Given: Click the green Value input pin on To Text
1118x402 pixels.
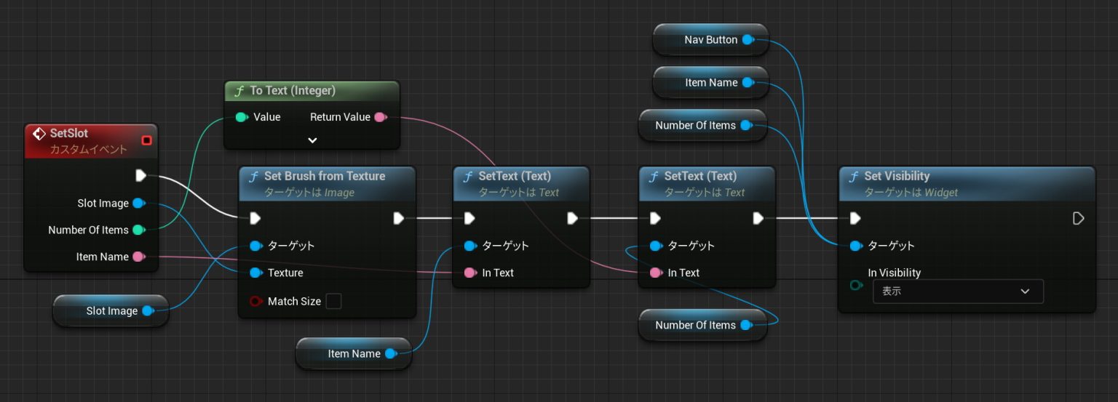Looking at the screenshot, I should coord(241,117).
